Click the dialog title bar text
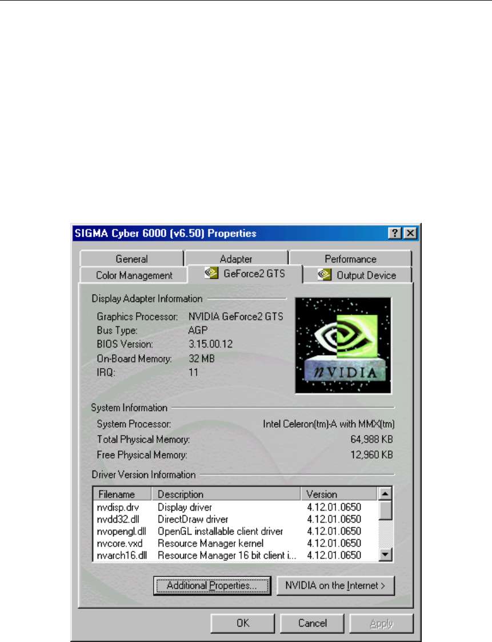 pyautogui.click(x=165, y=233)
